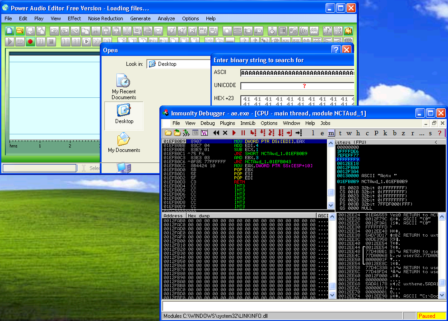Select My Recent Documents in Open dialog

tap(124, 87)
